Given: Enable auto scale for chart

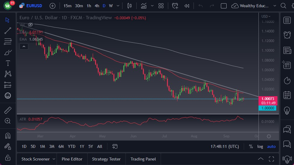Looking at the screenshot, I should [271, 146].
